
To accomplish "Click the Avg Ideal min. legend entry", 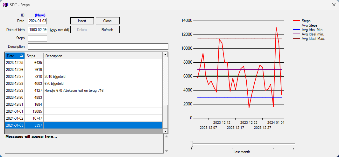I will point(313,34).
